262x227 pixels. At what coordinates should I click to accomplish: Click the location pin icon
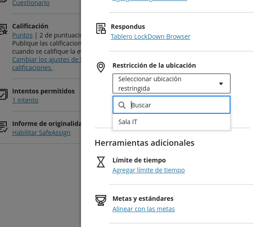pyautogui.click(x=101, y=67)
